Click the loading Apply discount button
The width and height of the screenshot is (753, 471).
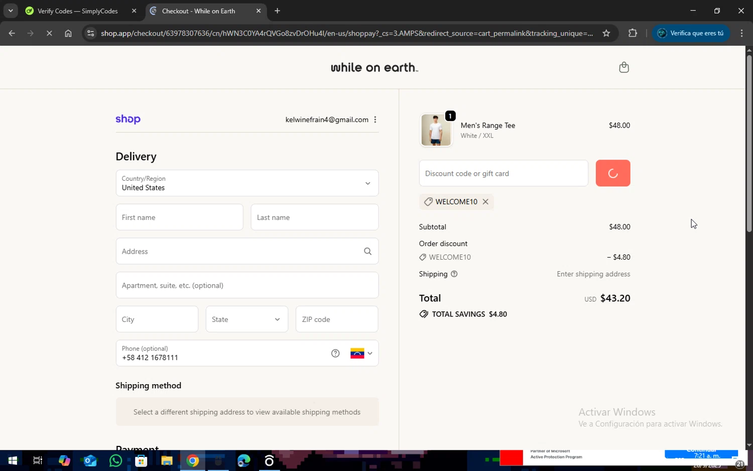613,173
